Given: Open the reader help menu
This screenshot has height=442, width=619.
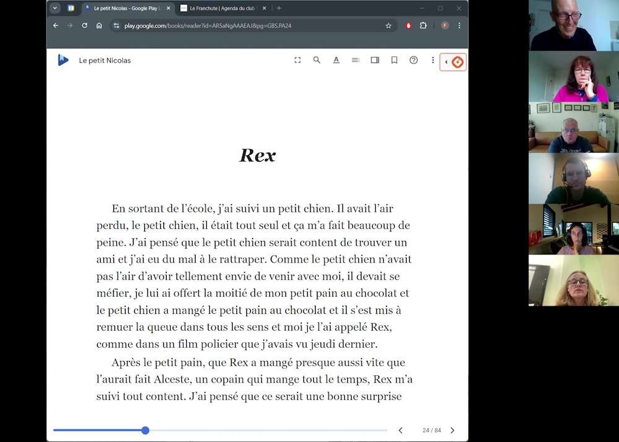Looking at the screenshot, I should [413, 60].
